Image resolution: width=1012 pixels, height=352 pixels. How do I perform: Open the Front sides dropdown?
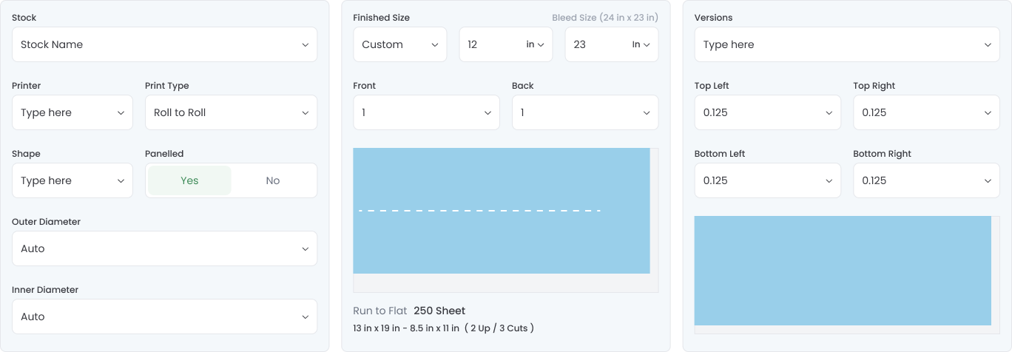click(x=426, y=113)
